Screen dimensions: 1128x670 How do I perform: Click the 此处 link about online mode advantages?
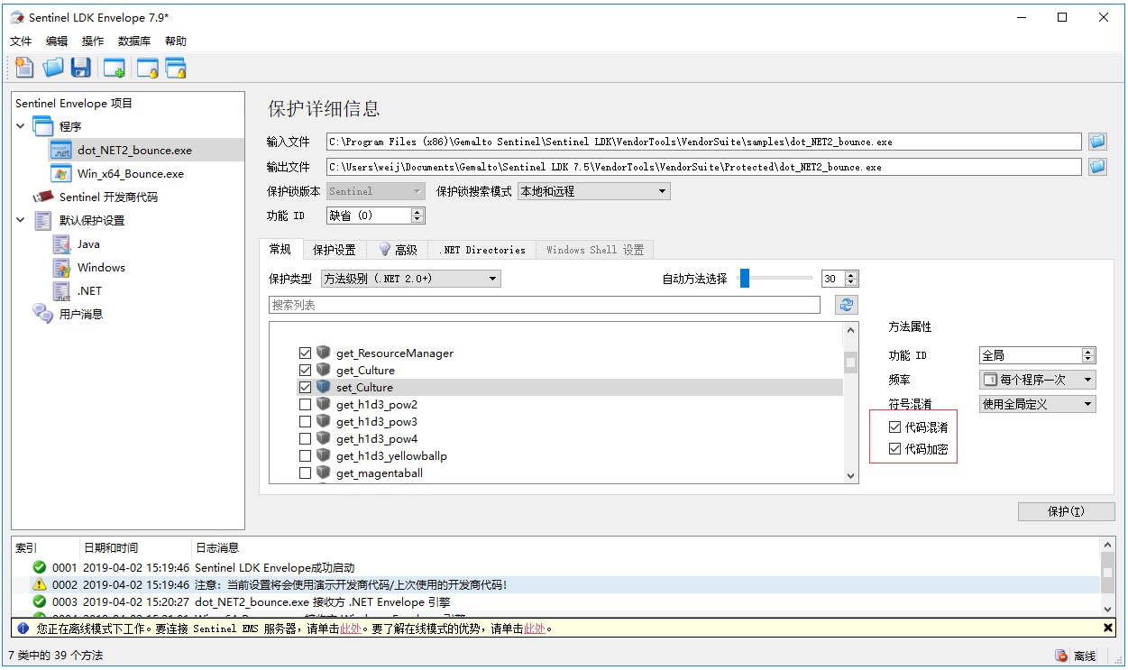[535, 629]
